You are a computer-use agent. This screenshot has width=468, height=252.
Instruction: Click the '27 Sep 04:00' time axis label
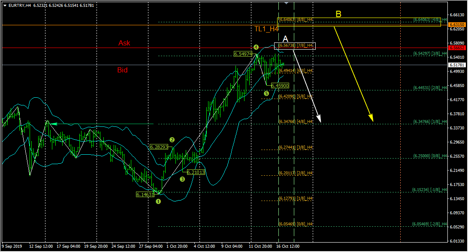151,246
